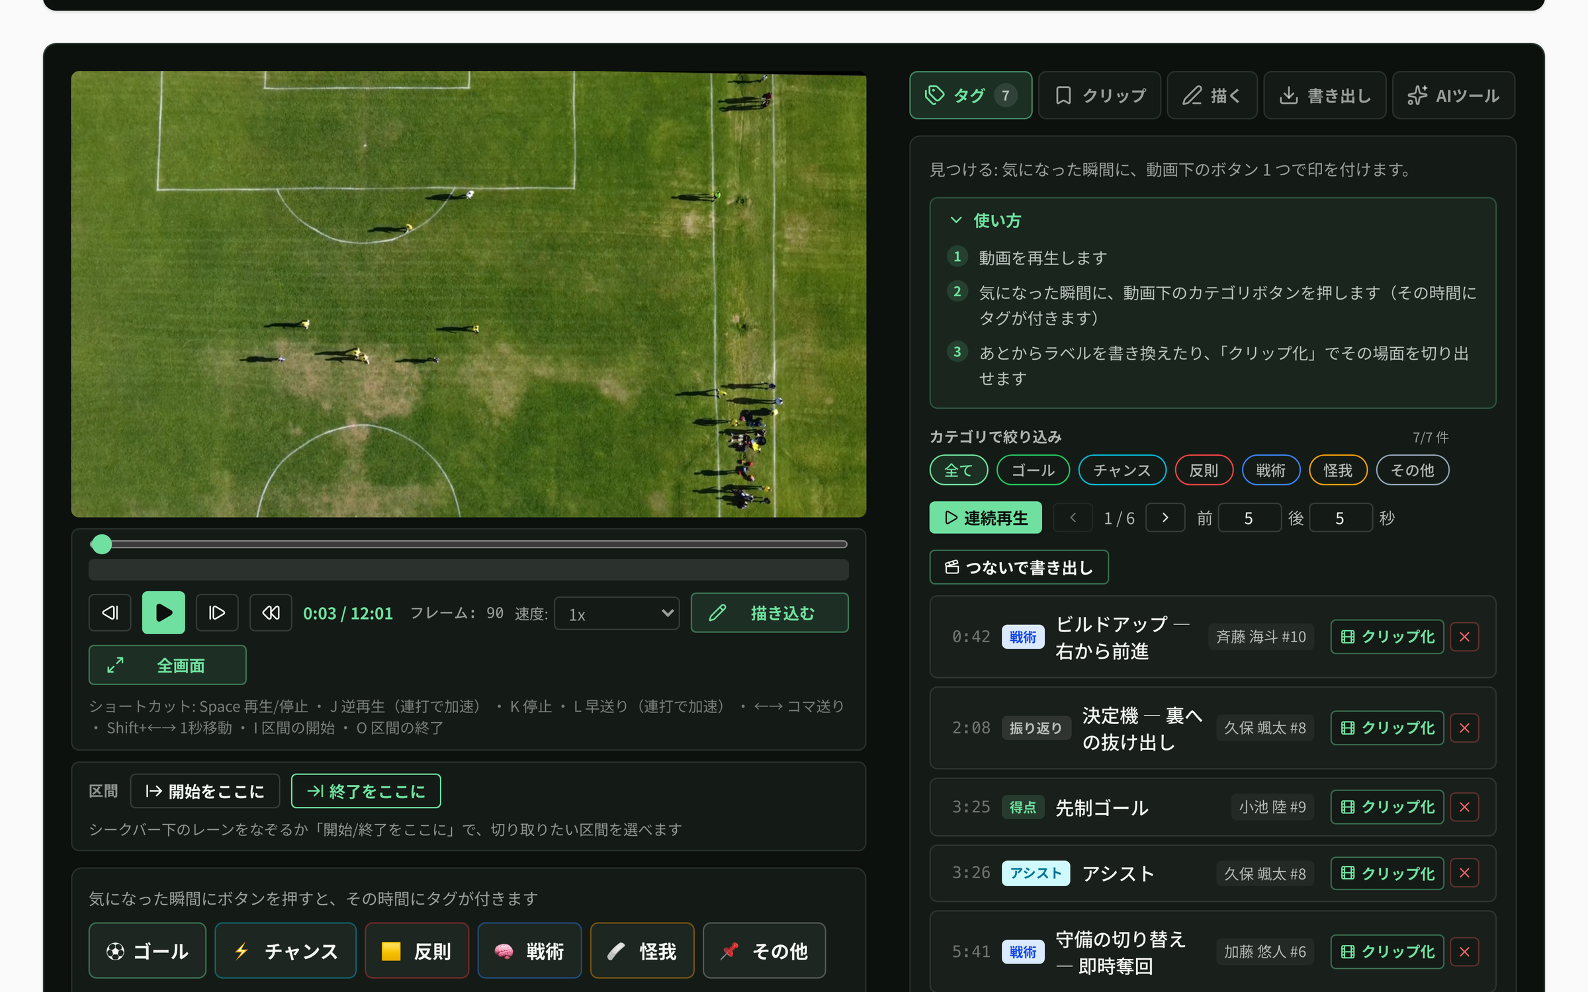Tag the moment as チャンス
This screenshot has height=992, width=1588.
click(285, 951)
